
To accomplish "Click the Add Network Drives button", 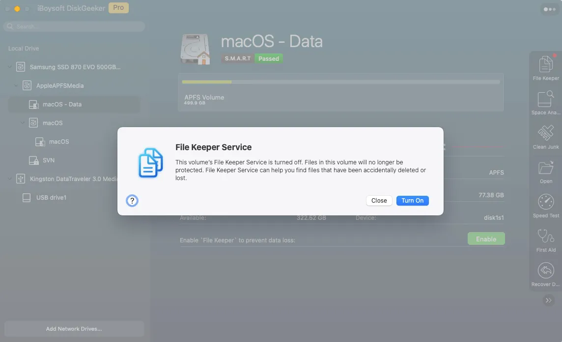I will click(x=74, y=329).
